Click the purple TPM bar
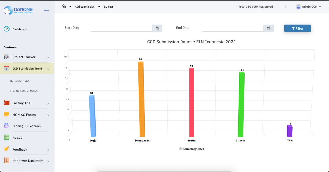The width and height of the screenshot is (329, 172). 289,131
